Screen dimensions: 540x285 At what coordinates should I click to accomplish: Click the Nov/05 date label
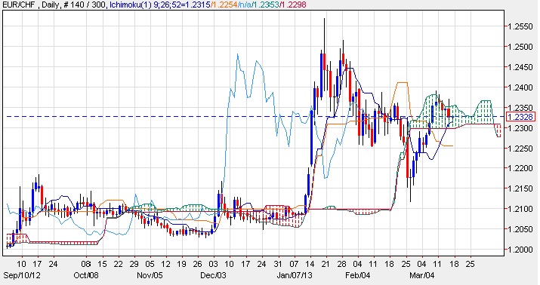click(x=150, y=275)
